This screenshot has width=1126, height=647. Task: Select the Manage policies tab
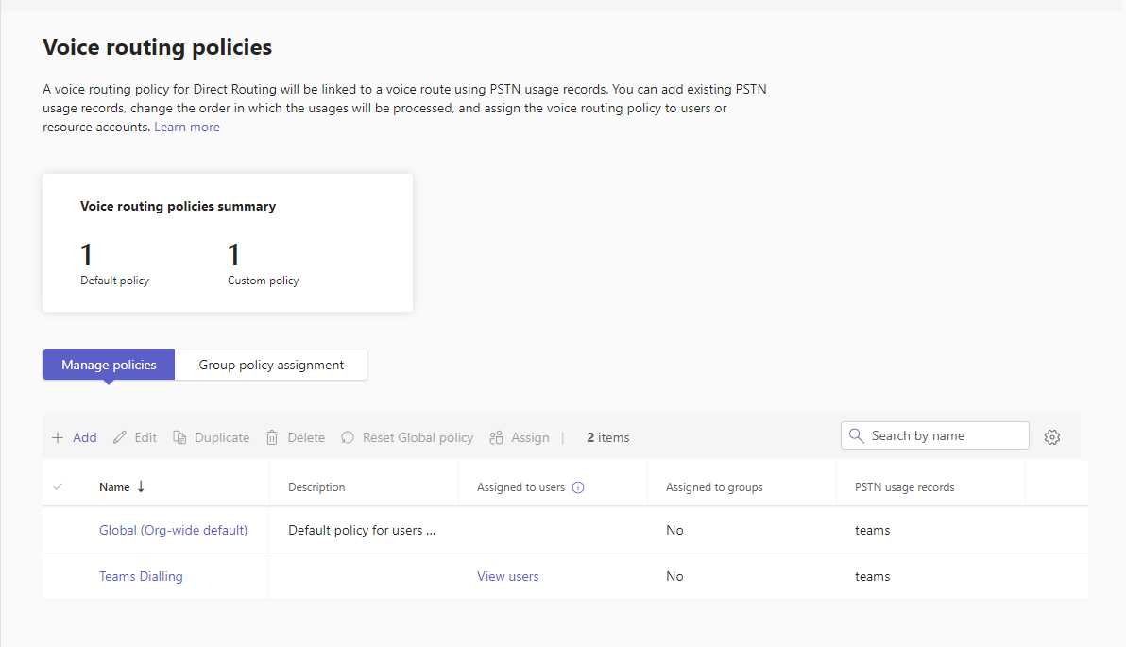click(109, 365)
